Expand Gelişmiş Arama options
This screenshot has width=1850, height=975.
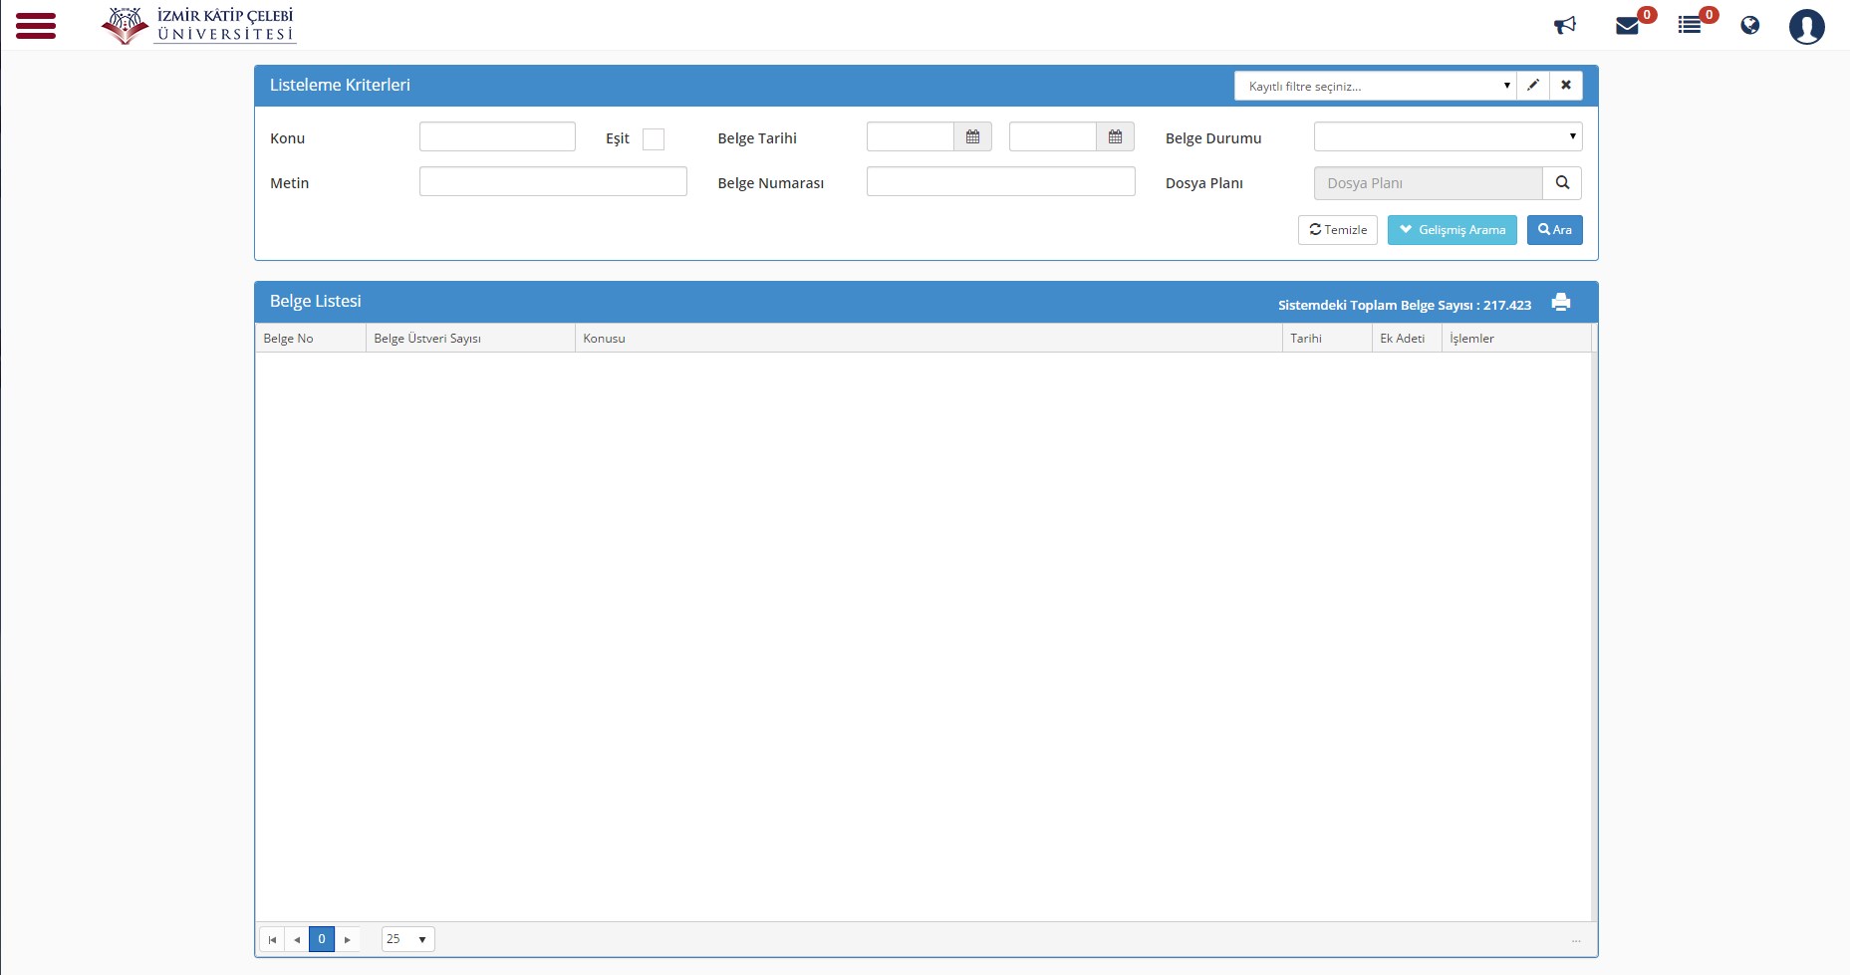1453,230
